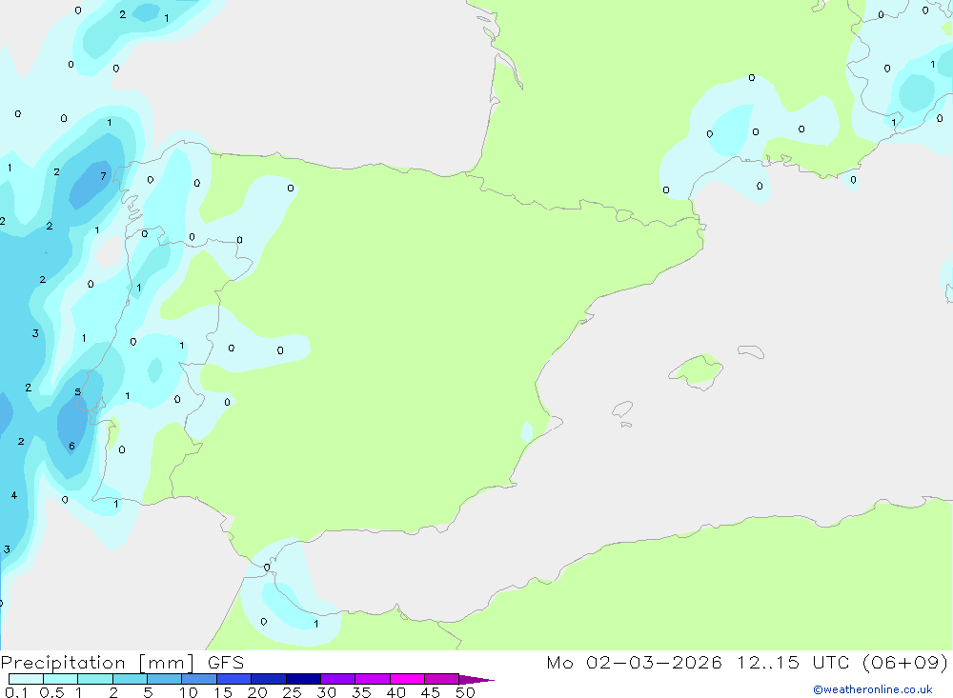Select the 45–50 mm legend color box
Viewport: 953px width, 698px height.
[x=441, y=679]
